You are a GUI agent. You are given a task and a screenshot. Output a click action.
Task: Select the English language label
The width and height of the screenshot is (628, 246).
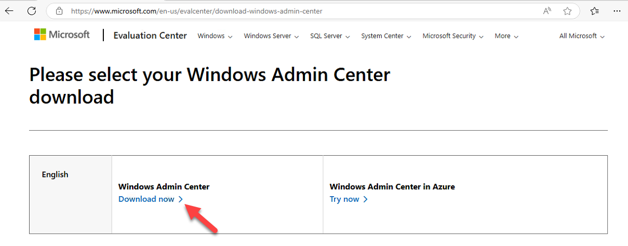click(55, 174)
